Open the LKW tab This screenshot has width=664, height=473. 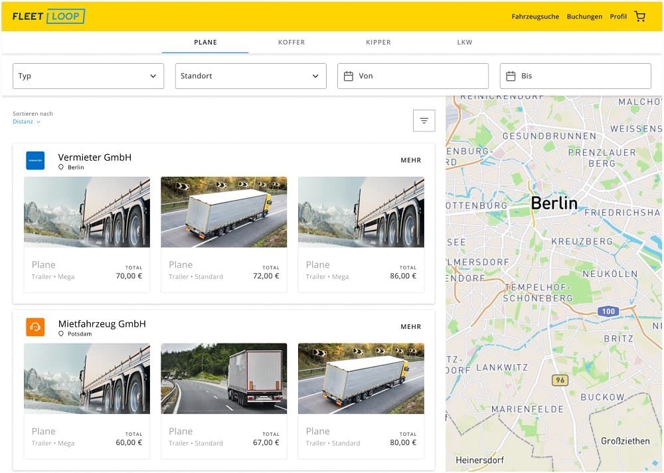point(465,43)
